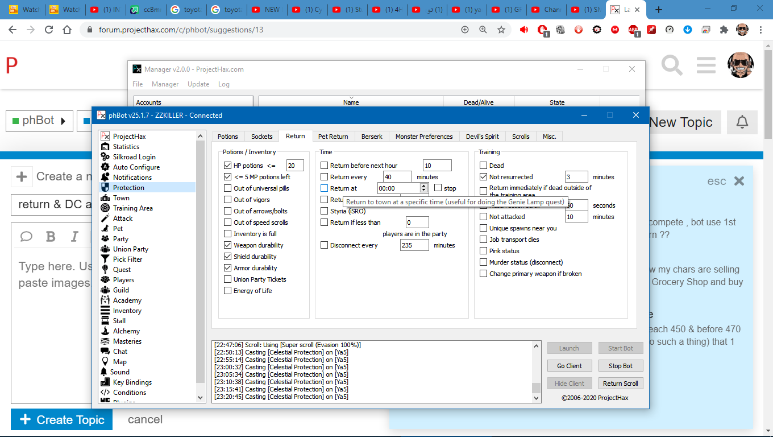The width and height of the screenshot is (773, 437).
Task: Click the Return at time spinner arrows
Action: [423, 188]
